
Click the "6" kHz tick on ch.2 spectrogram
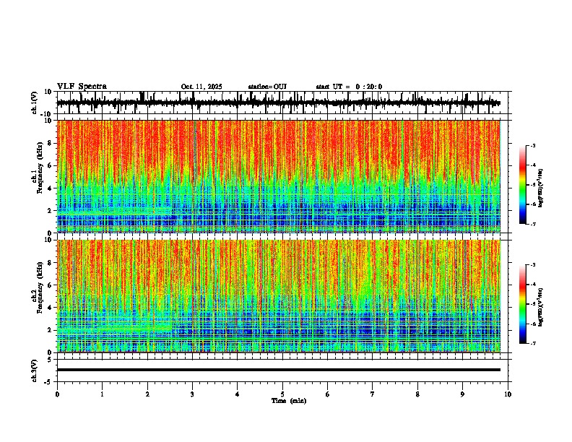tap(51, 285)
